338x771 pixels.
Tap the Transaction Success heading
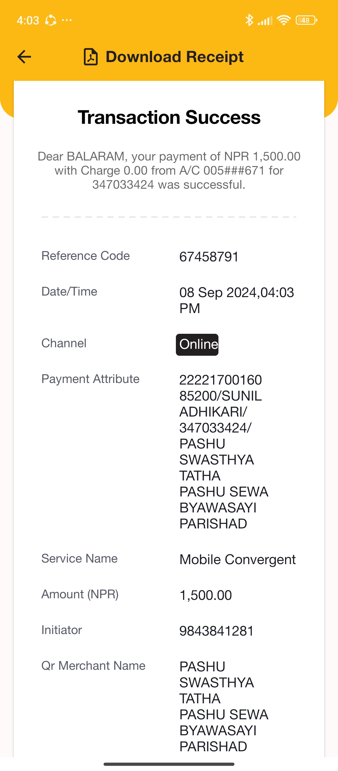click(169, 117)
